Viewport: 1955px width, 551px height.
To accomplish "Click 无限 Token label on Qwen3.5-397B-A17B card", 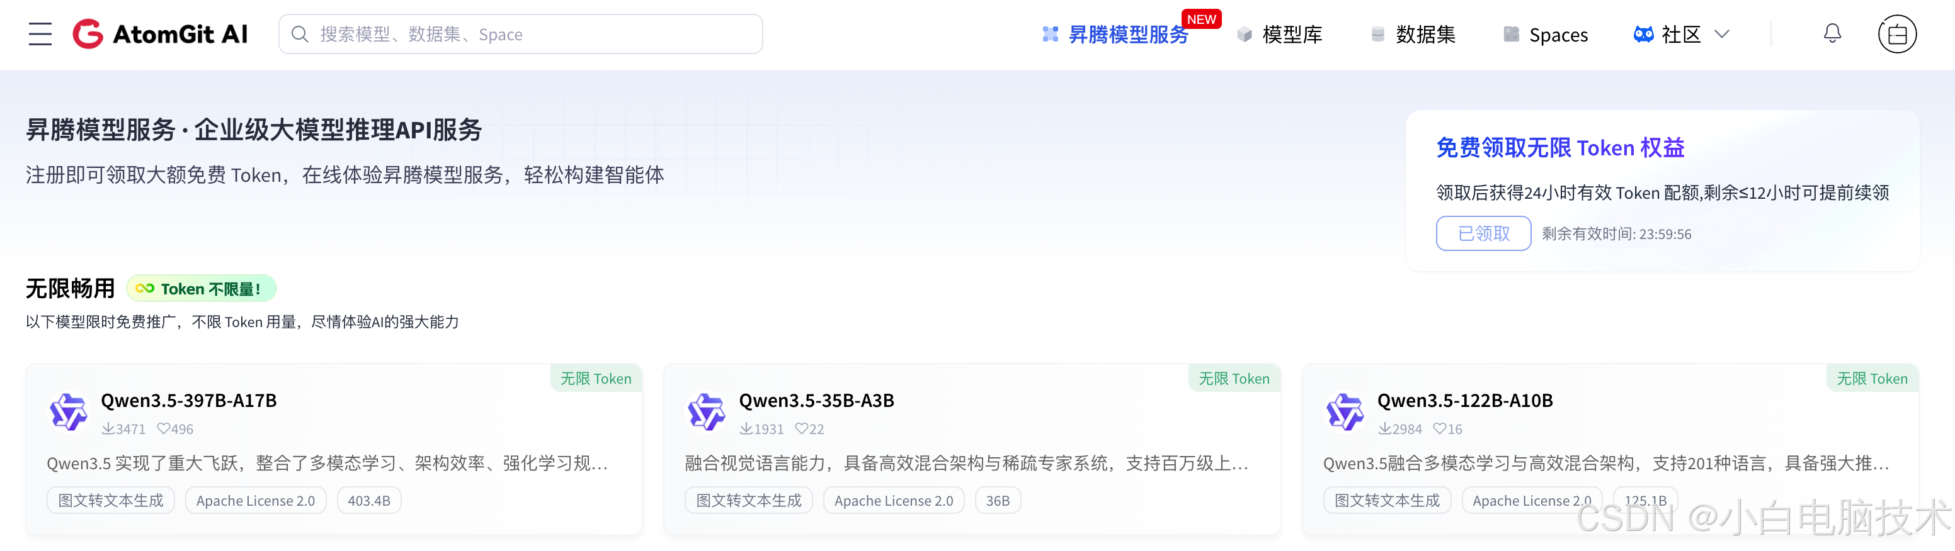I will coord(596,379).
